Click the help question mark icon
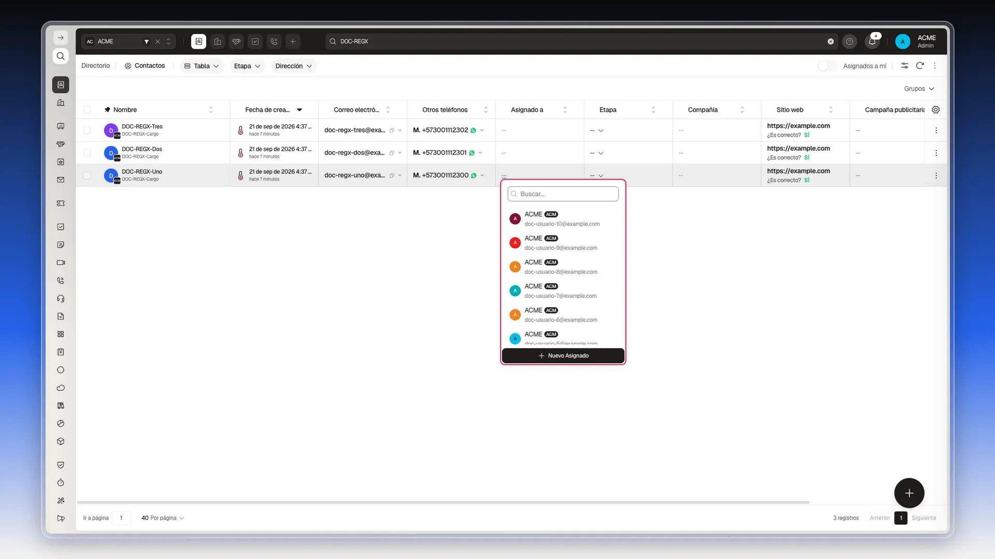Screen dimensions: 995x559 (x=849, y=41)
